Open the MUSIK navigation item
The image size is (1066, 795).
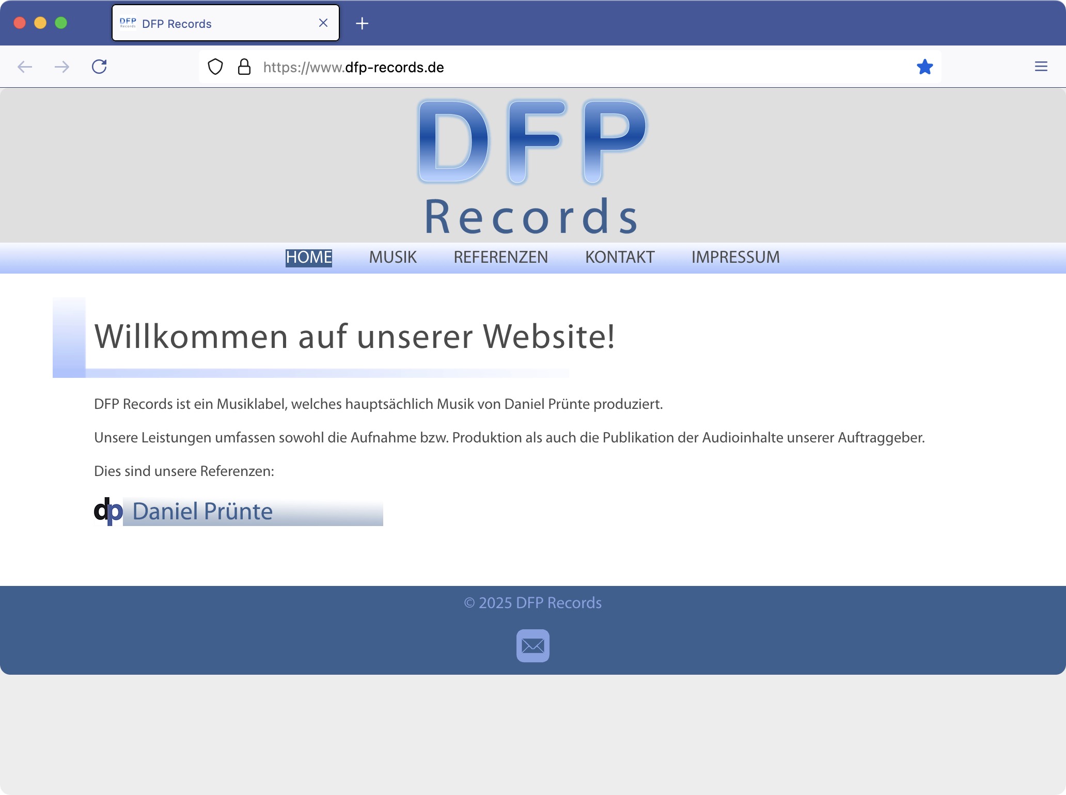pyautogui.click(x=393, y=257)
